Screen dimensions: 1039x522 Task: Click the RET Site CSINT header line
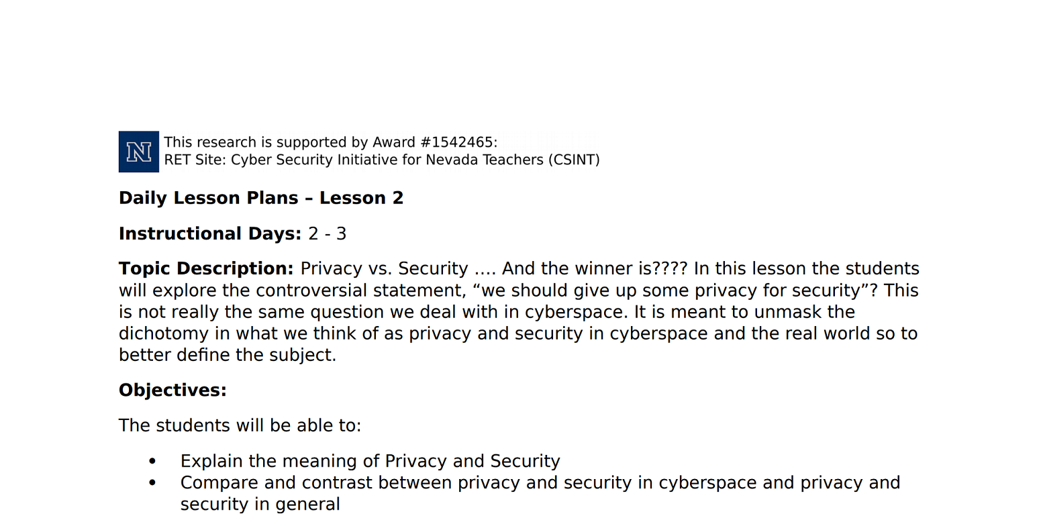tap(381, 160)
